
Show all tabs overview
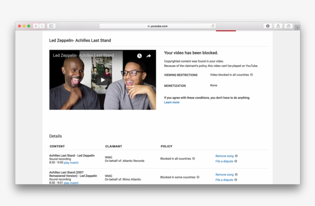tap(288, 26)
